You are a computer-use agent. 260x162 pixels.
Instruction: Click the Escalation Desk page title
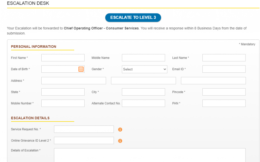(28, 3)
